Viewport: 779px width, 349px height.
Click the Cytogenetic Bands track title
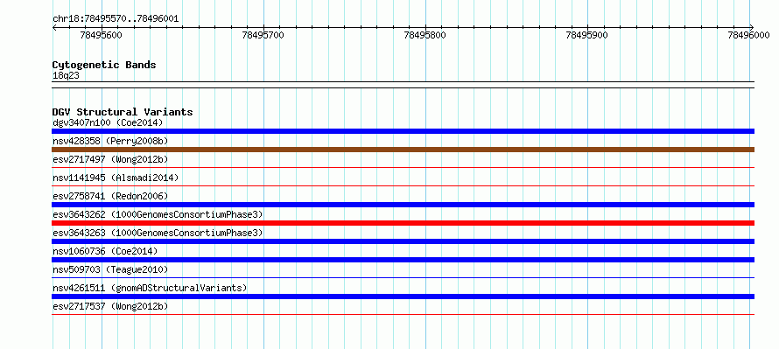tap(104, 65)
